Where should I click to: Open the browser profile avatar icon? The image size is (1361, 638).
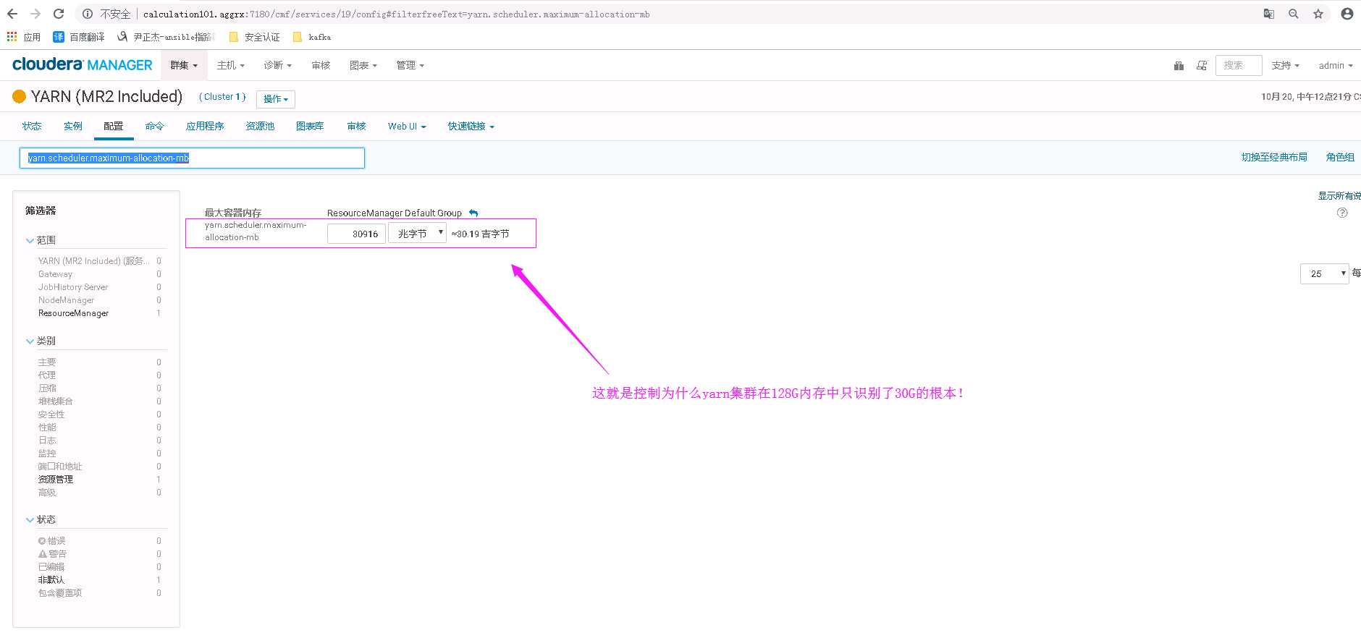pyautogui.click(x=1347, y=14)
